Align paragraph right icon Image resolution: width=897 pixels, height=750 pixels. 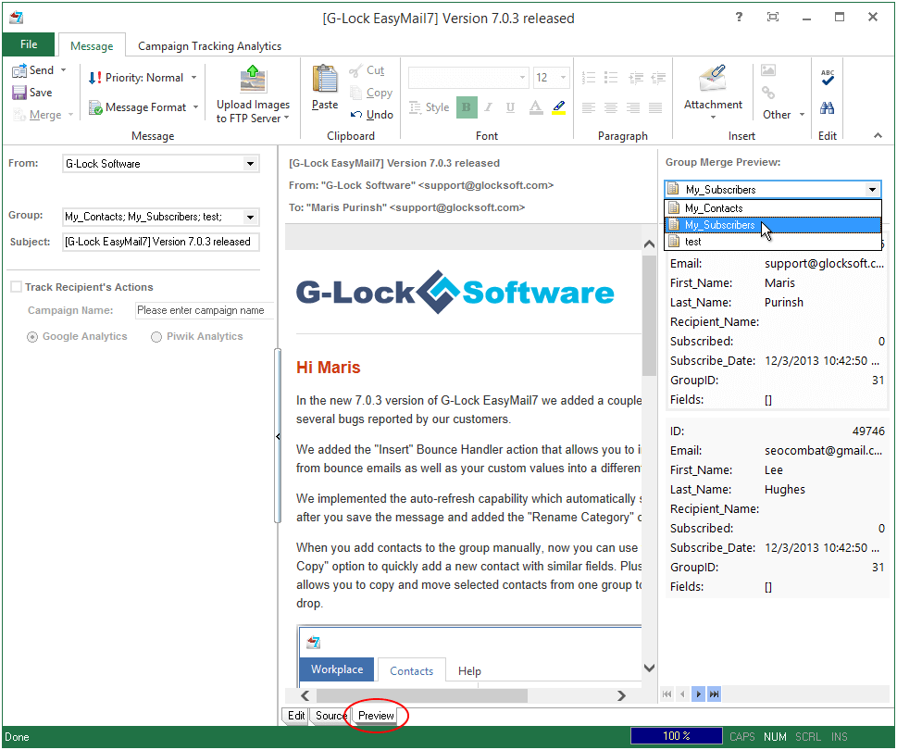(x=632, y=107)
